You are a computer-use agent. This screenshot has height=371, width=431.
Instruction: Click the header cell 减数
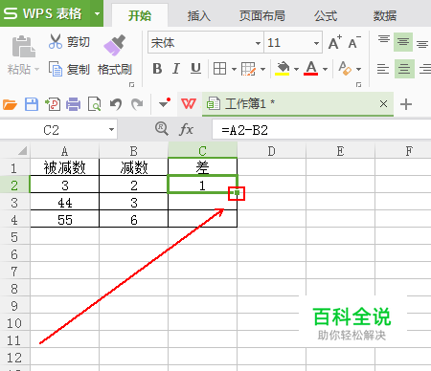pyautogui.click(x=134, y=167)
